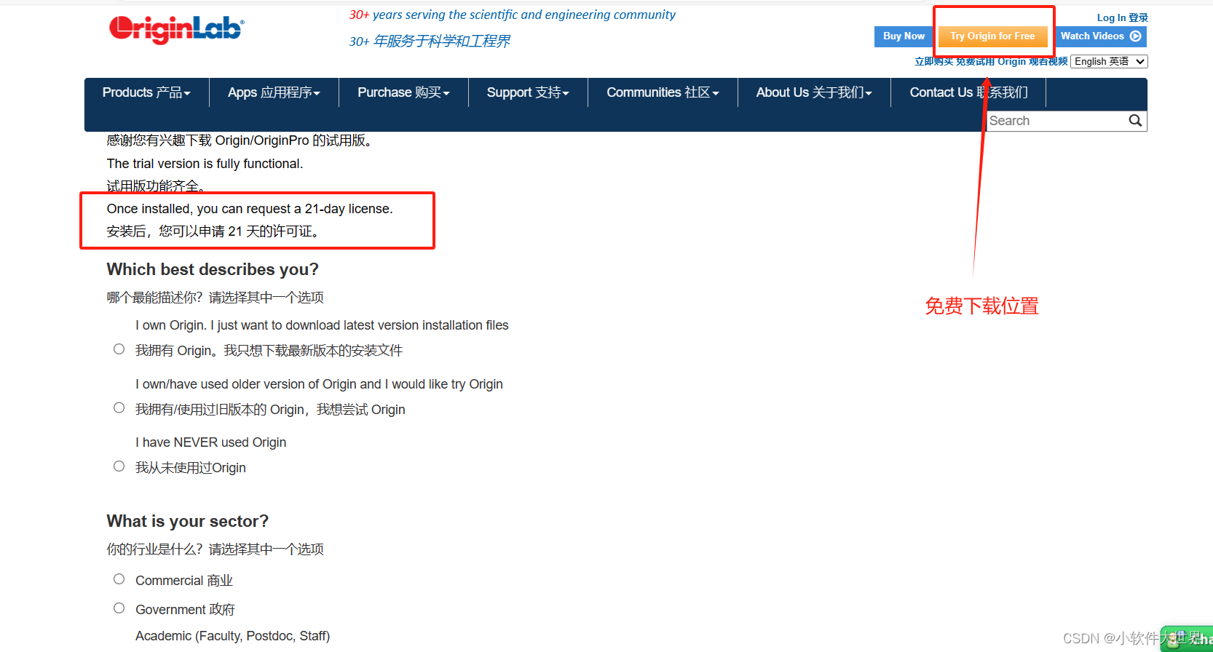Expand the Purchase menu
Viewport: 1213px width, 652px height.
tap(403, 92)
